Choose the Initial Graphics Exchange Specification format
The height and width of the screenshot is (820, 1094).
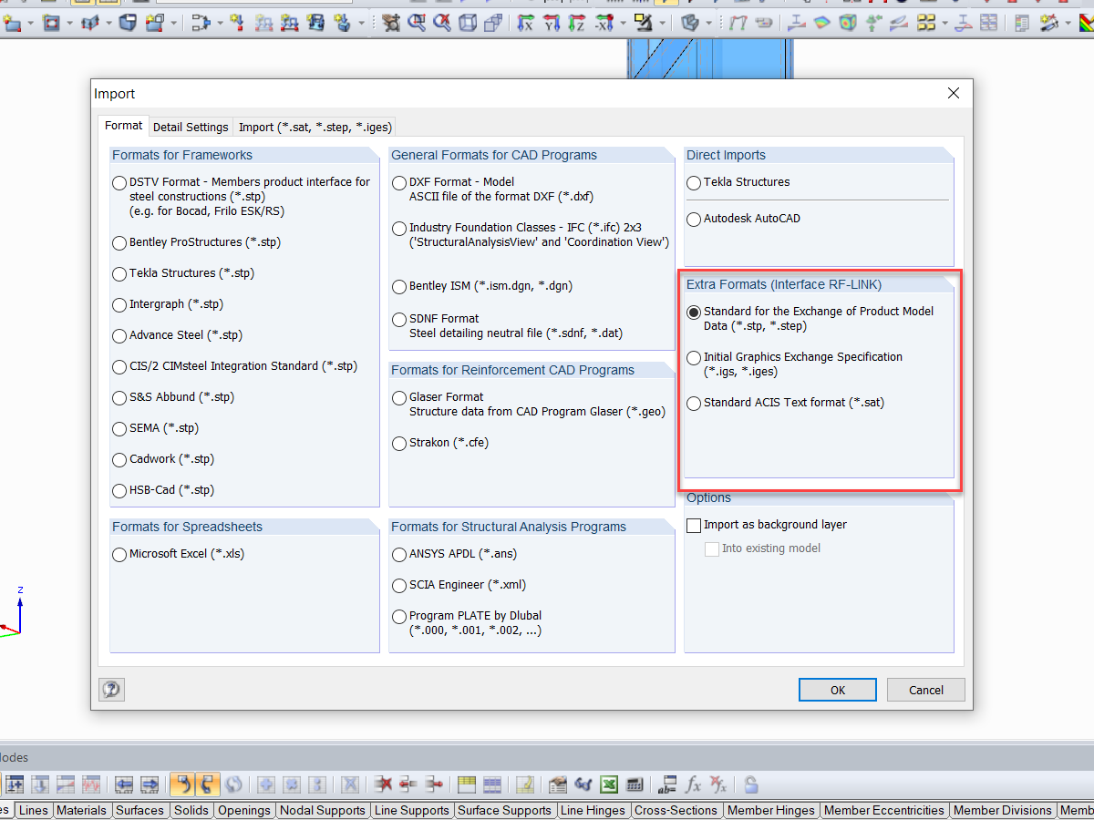[693, 357]
